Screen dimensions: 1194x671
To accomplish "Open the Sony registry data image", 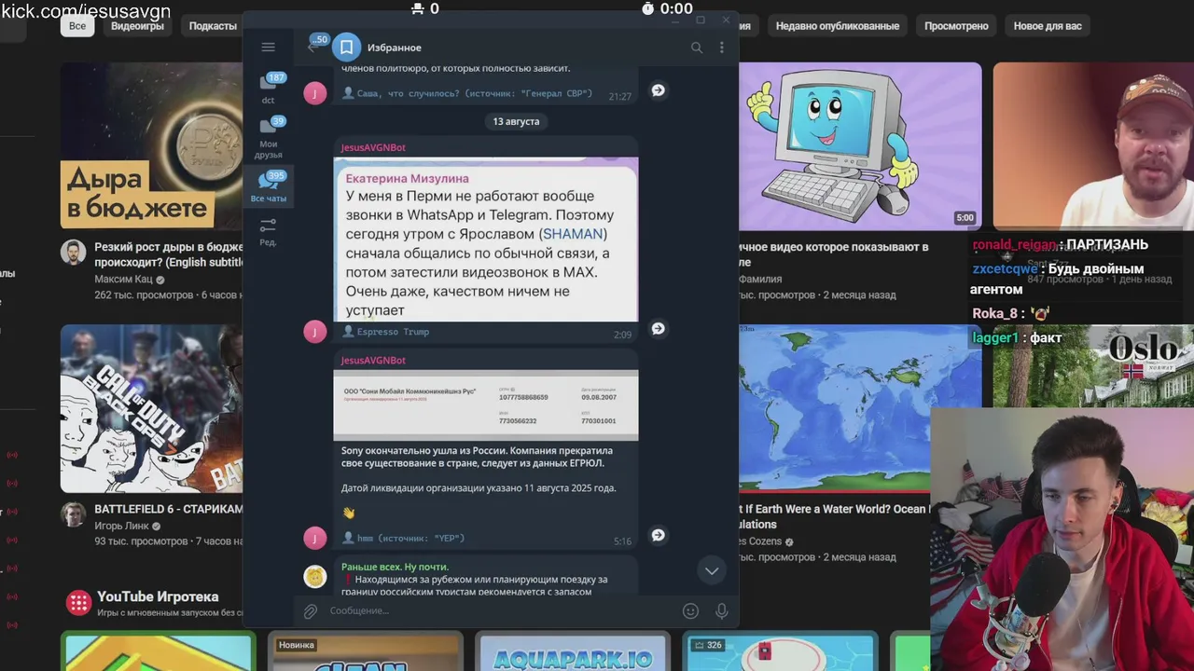I will click(486, 405).
